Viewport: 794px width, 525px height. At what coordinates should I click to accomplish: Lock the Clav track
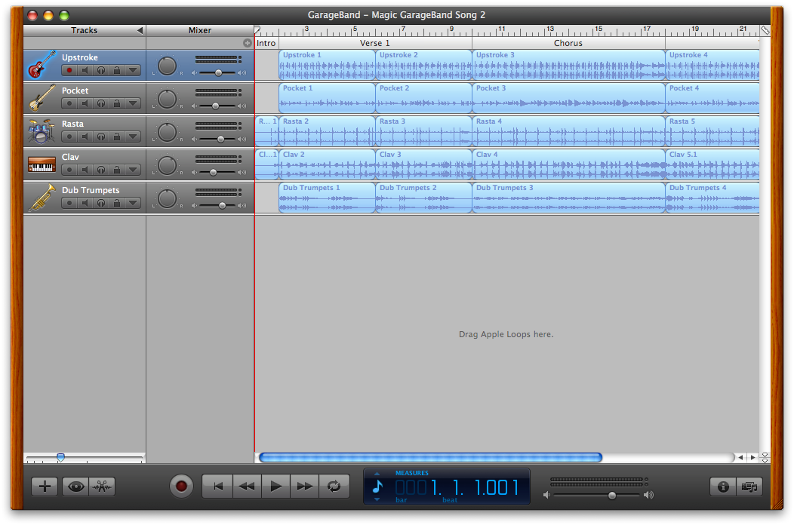(x=116, y=170)
